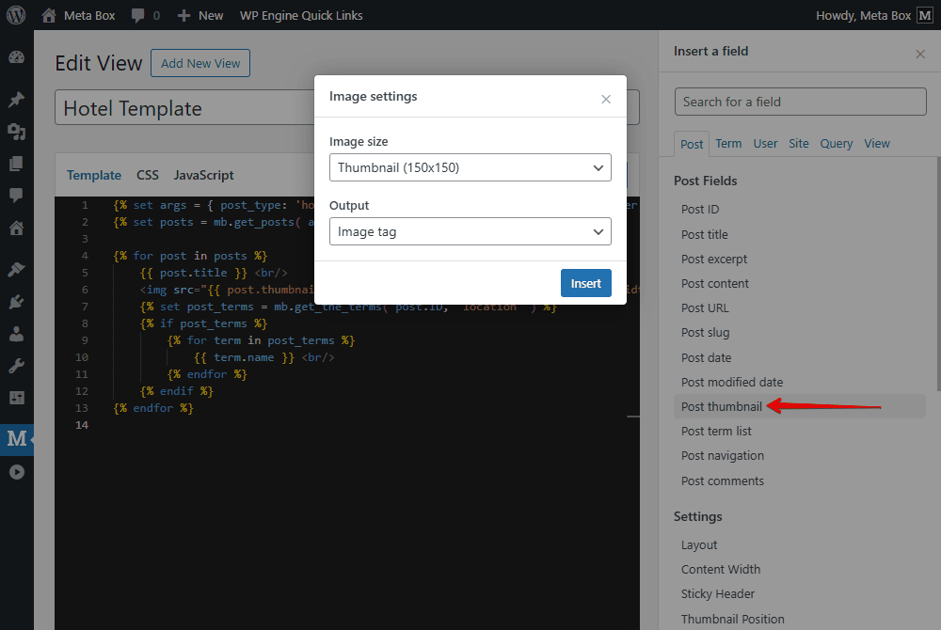Open Users sidebar icon
The height and width of the screenshot is (630, 941).
pos(16,334)
